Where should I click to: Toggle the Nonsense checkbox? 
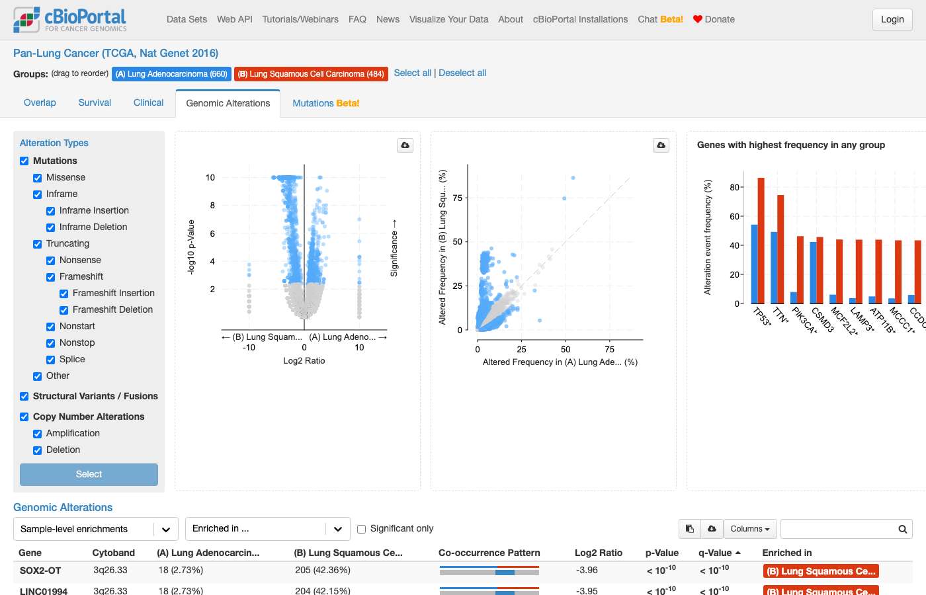coord(51,260)
